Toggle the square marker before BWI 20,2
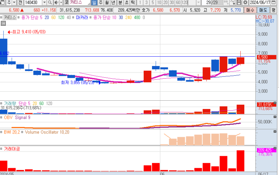 [x=1, y=132]
